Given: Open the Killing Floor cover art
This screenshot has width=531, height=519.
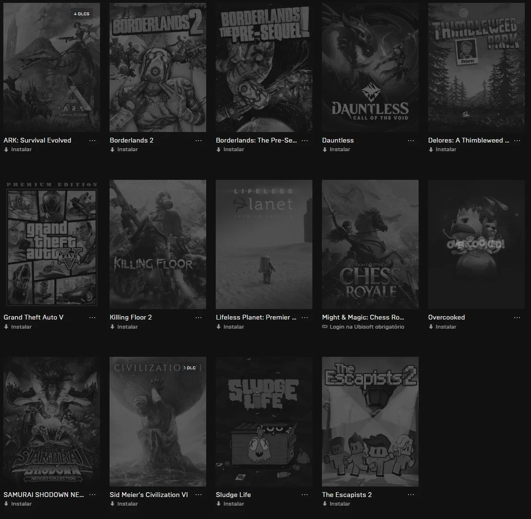Looking at the screenshot, I should click(x=158, y=244).
